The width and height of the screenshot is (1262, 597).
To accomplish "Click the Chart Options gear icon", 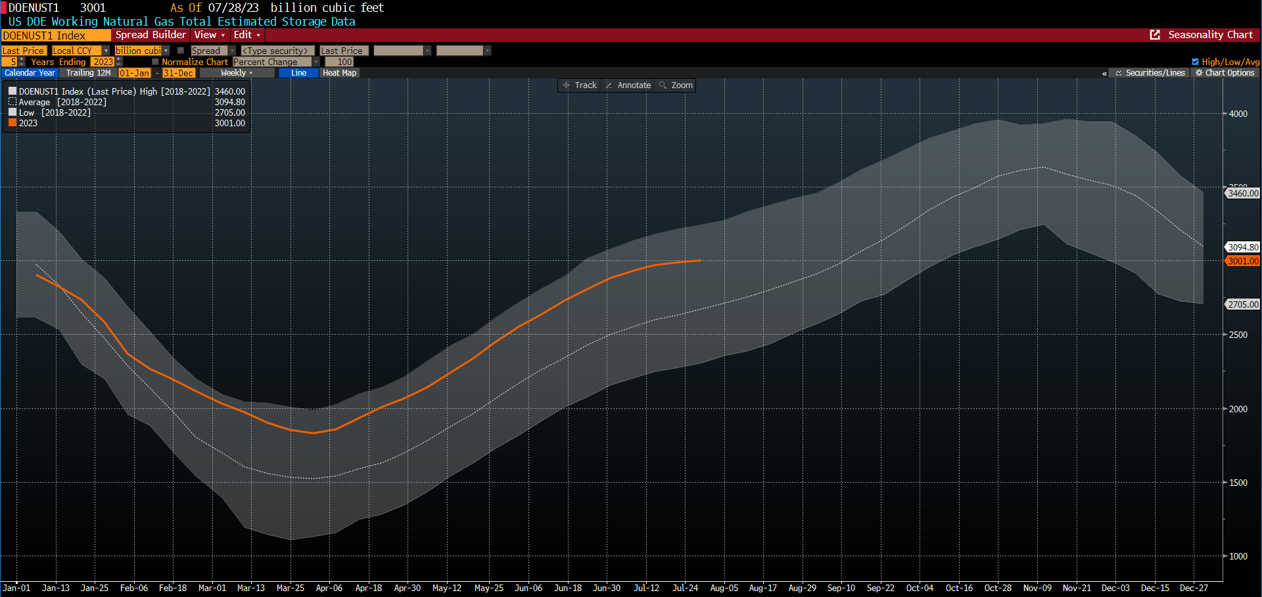I will click(x=1199, y=73).
